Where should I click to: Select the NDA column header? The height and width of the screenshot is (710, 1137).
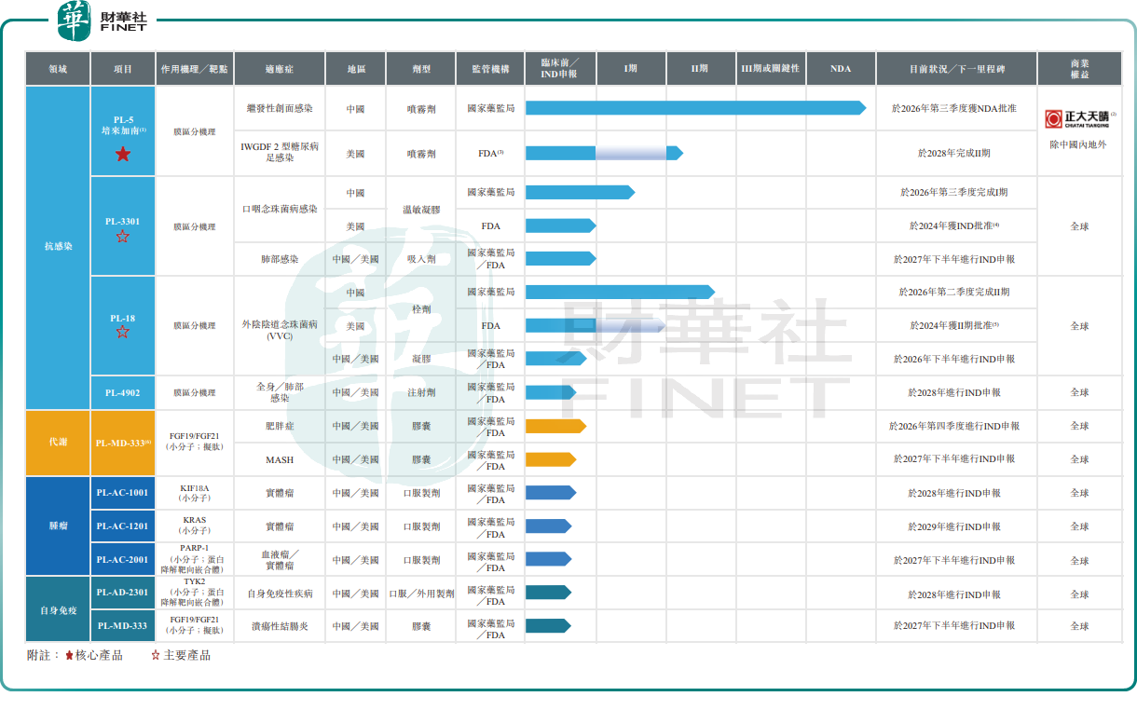pos(841,69)
